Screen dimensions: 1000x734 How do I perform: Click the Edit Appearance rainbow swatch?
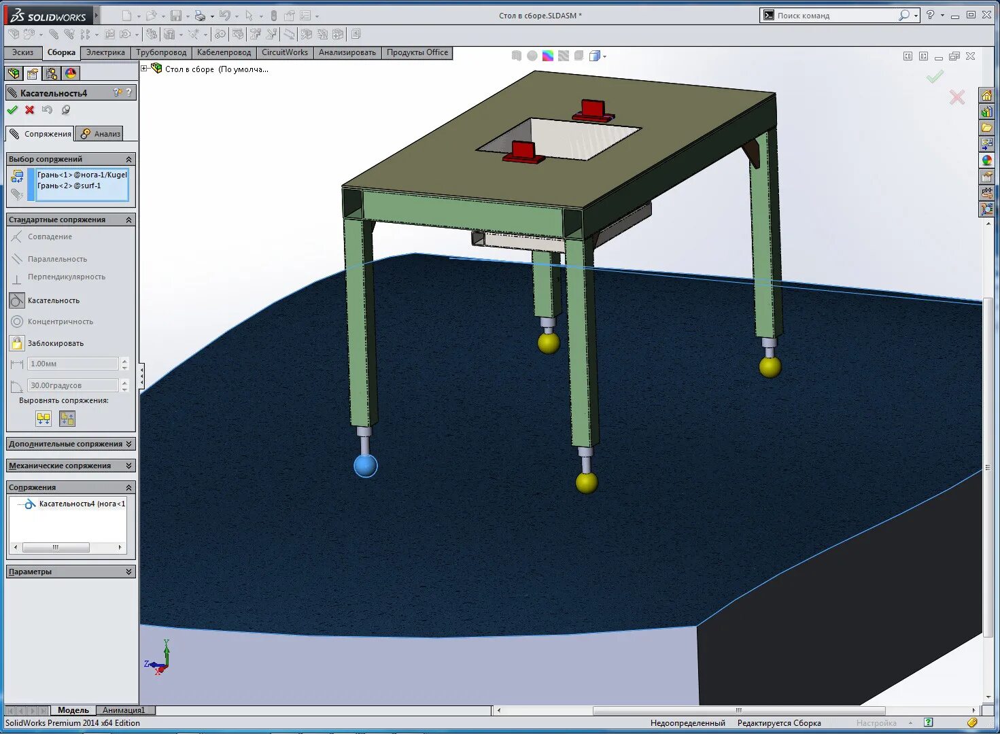click(x=549, y=56)
